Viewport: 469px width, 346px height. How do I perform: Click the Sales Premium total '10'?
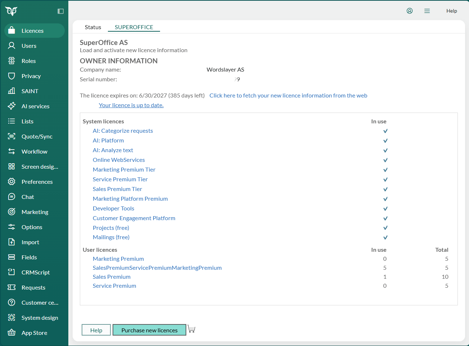coord(445,277)
